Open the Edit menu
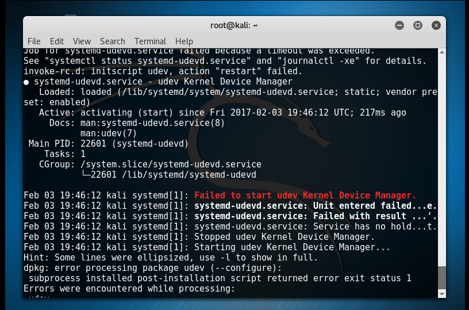Viewport: 469px width, 310px height. pos(56,41)
